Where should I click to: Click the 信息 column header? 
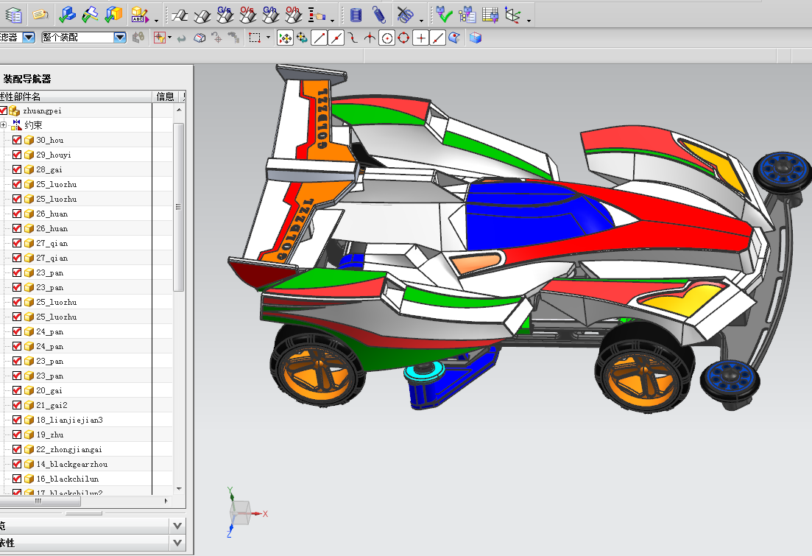(165, 97)
